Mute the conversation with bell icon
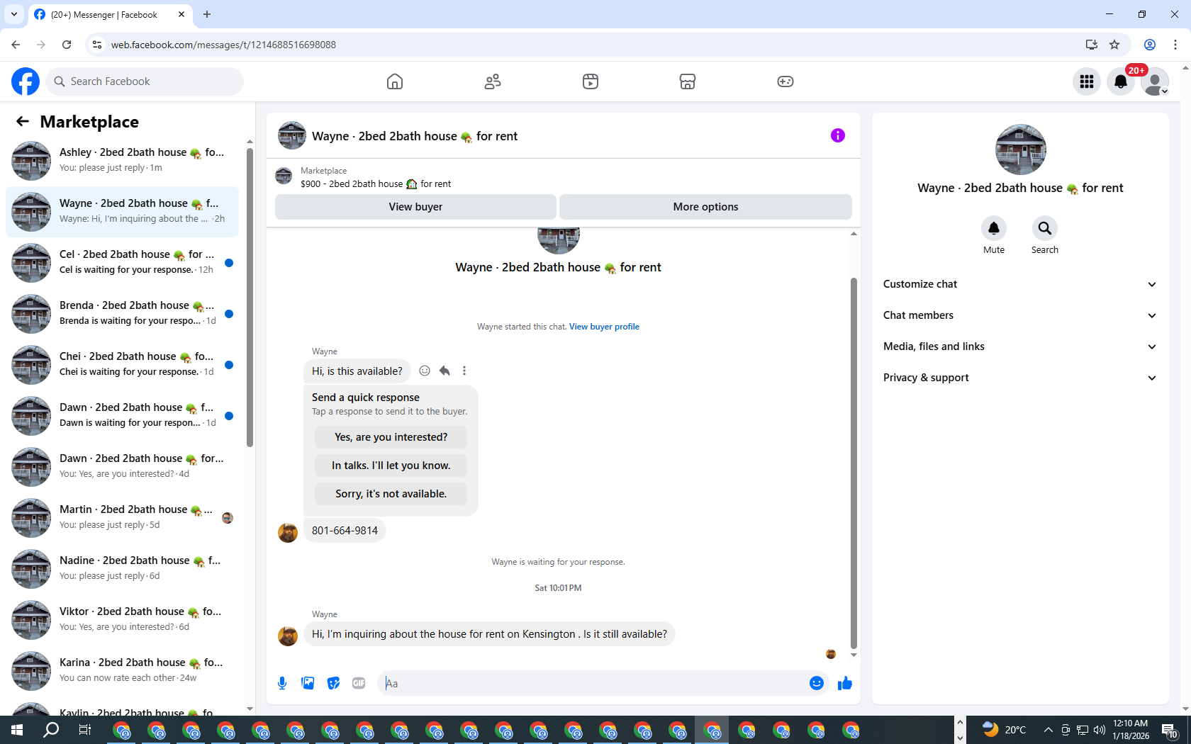This screenshot has width=1191, height=744. [x=994, y=228]
